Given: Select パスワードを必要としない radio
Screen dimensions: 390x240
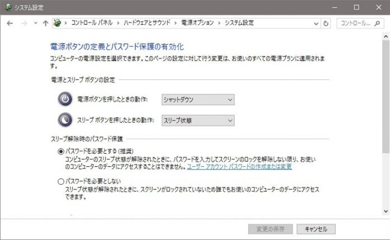Looking at the screenshot, I should [x=61, y=181].
